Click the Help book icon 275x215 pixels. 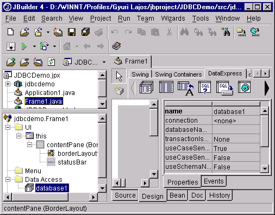click(116, 46)
